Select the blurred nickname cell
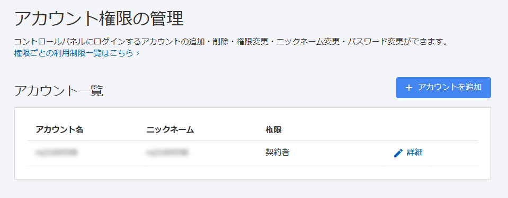This screenshot has width=508, height=198. 167,153
